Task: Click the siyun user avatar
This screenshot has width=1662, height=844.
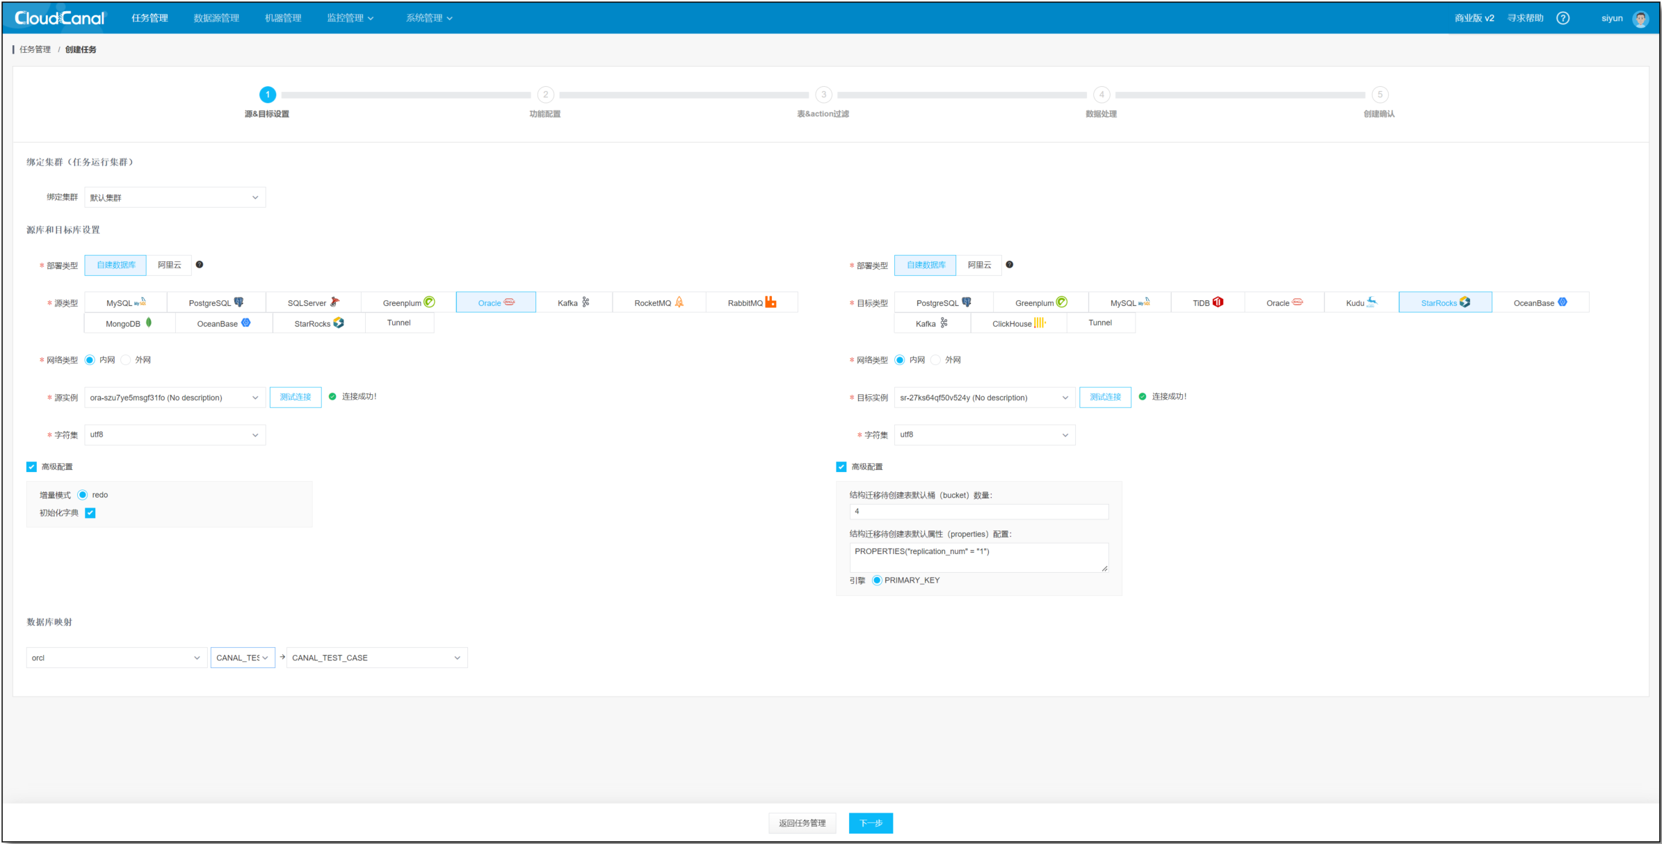Action: point(1640,19)
